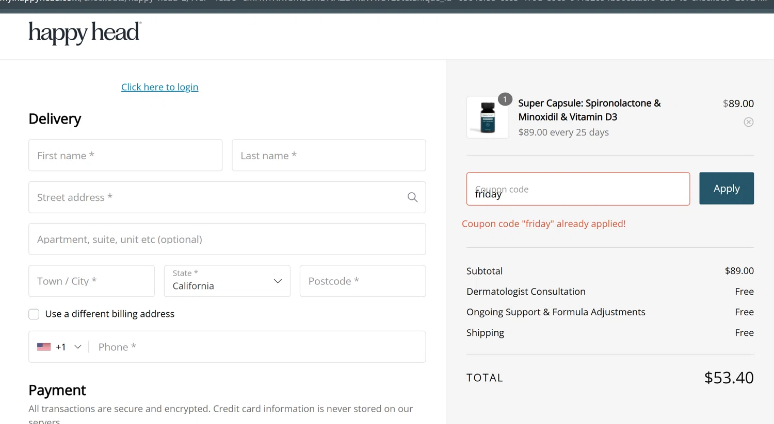Open the State dropdown showing California
This screenshot has width=774, height=424.
click(x=227, y=281)
